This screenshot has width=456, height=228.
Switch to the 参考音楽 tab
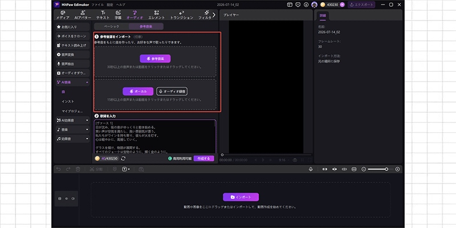click(146, 26)
